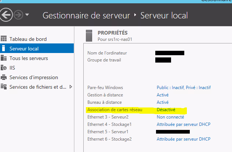Open Ethernet 3 Non connecté link
This screenshot has height=152, width=232.
(x=170, y=117)
